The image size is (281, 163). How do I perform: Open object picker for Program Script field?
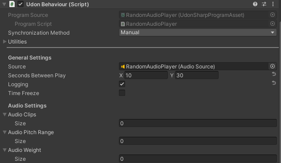pos(272,23)
